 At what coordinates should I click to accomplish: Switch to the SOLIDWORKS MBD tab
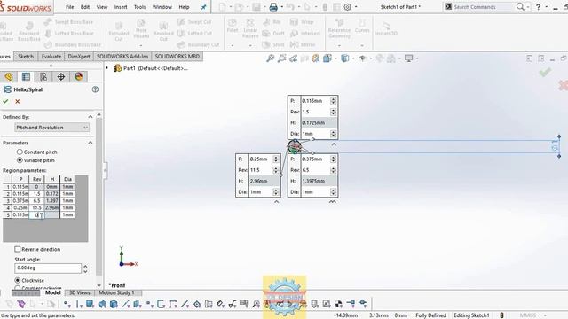(x=177, y=57)
